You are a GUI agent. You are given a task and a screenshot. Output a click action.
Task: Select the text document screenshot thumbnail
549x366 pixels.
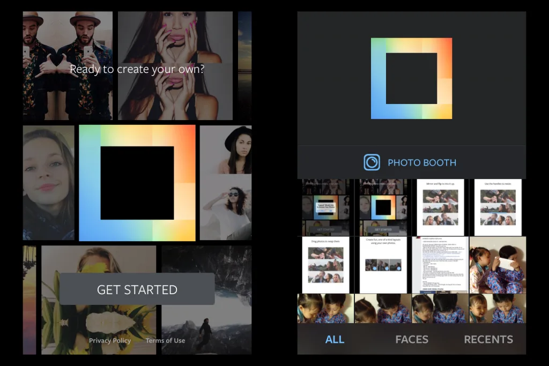(440, 265)
